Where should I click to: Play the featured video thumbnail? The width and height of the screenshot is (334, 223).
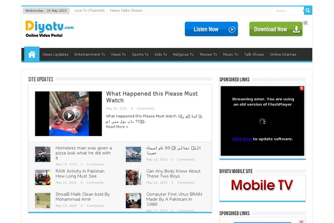tap(68, 114)
